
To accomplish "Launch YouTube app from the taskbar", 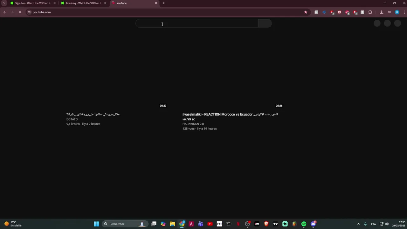I will (x=210, y=224).
